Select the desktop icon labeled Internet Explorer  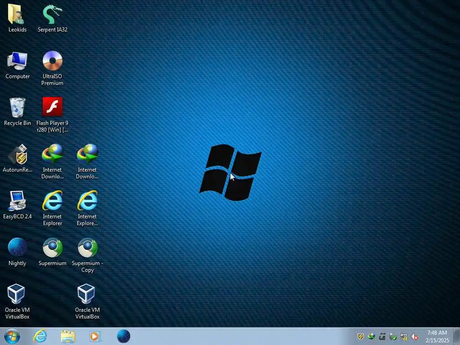click(x=52, y=208)
